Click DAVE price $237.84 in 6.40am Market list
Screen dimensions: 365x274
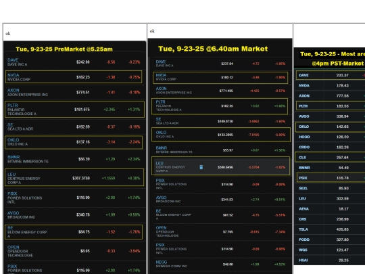(227, 64)
